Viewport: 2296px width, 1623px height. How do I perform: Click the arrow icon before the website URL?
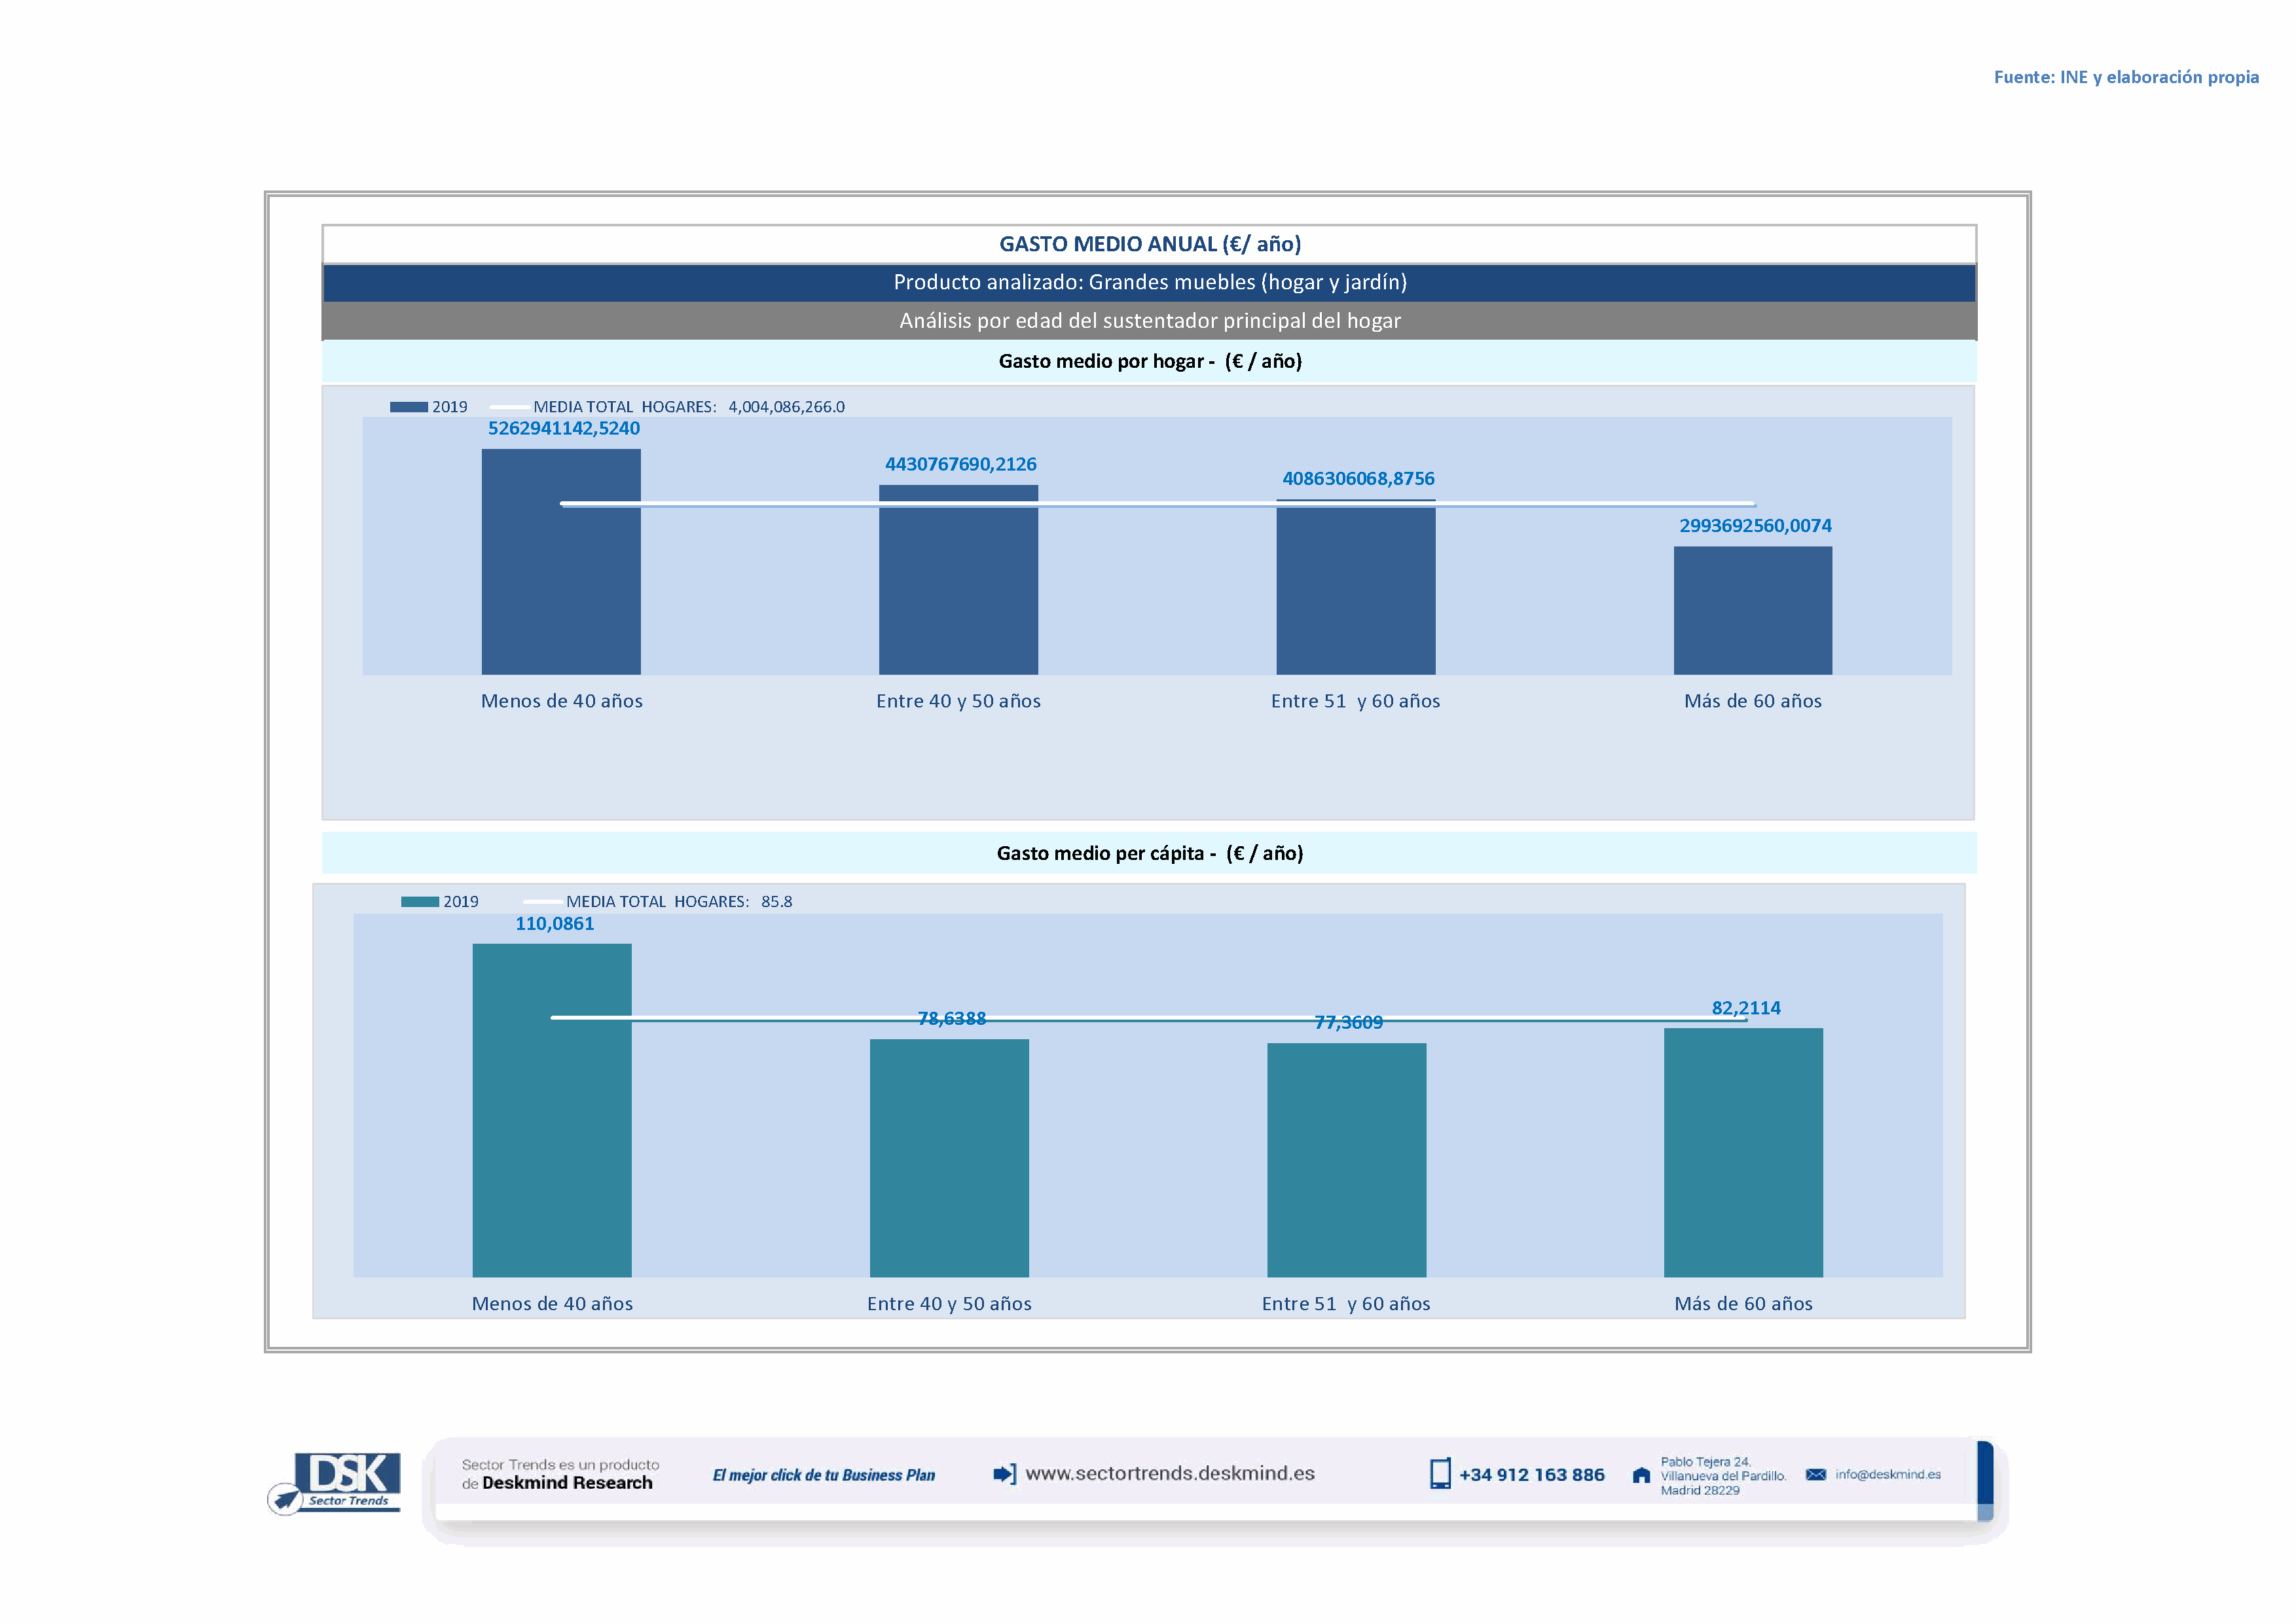[x=1004, y=1474]
